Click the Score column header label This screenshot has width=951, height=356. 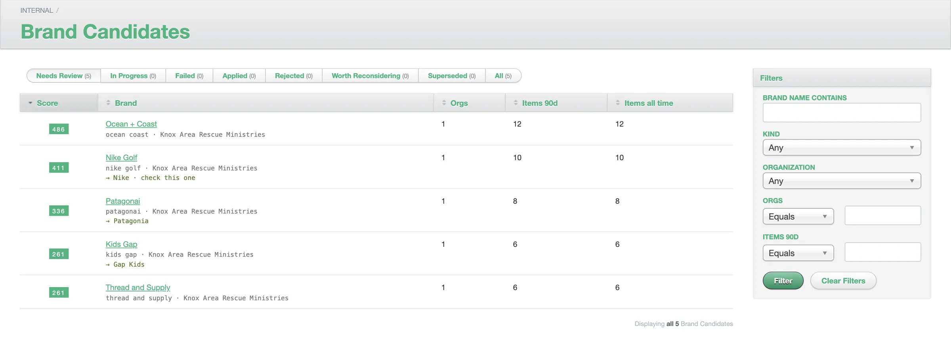(x=47, y=103)
